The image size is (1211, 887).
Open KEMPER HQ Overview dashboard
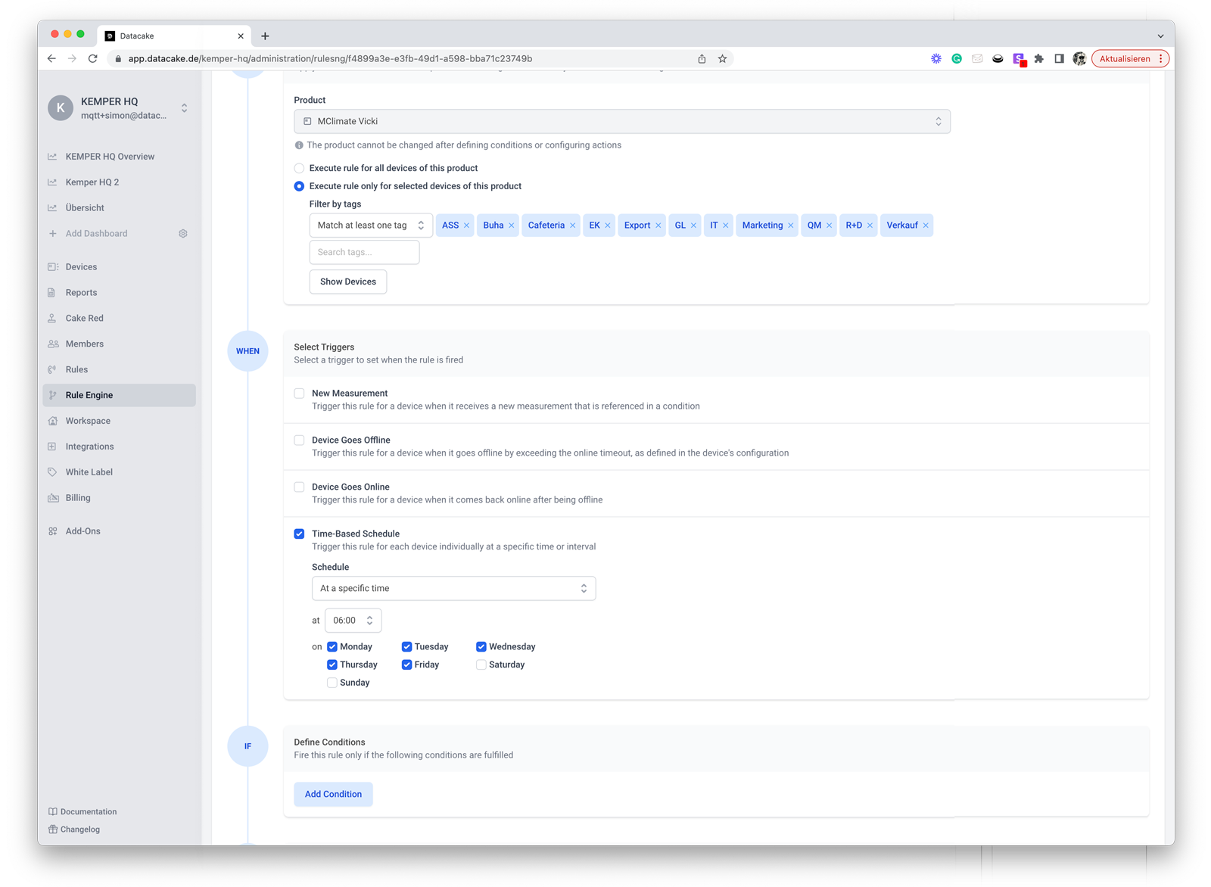(110, 157)
